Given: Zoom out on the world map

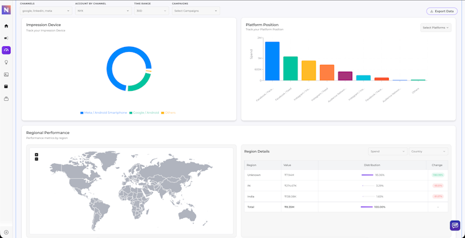Looking at the screenshot, I should pos(37,159).
